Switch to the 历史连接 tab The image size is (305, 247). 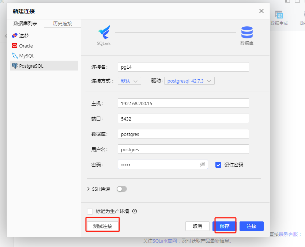coord(63,23)
